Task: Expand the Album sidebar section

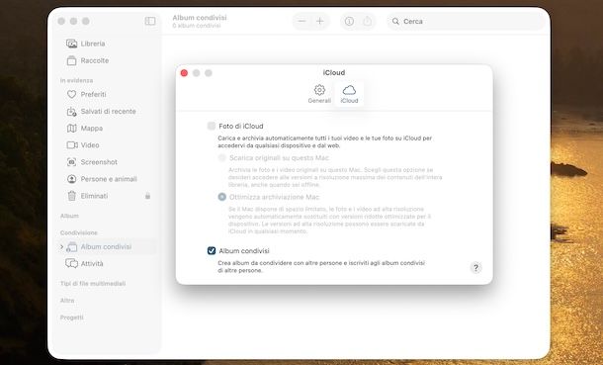Action: (x=69, y=216)
